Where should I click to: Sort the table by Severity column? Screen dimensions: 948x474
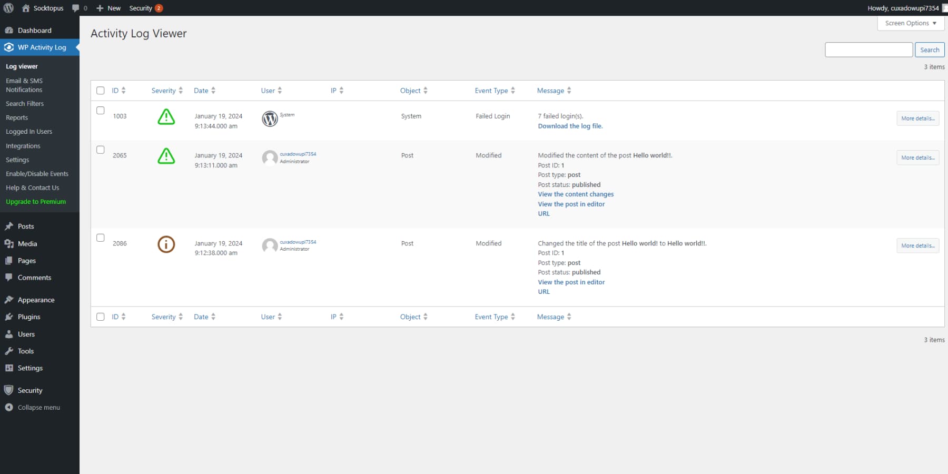(x=164, y=90)
